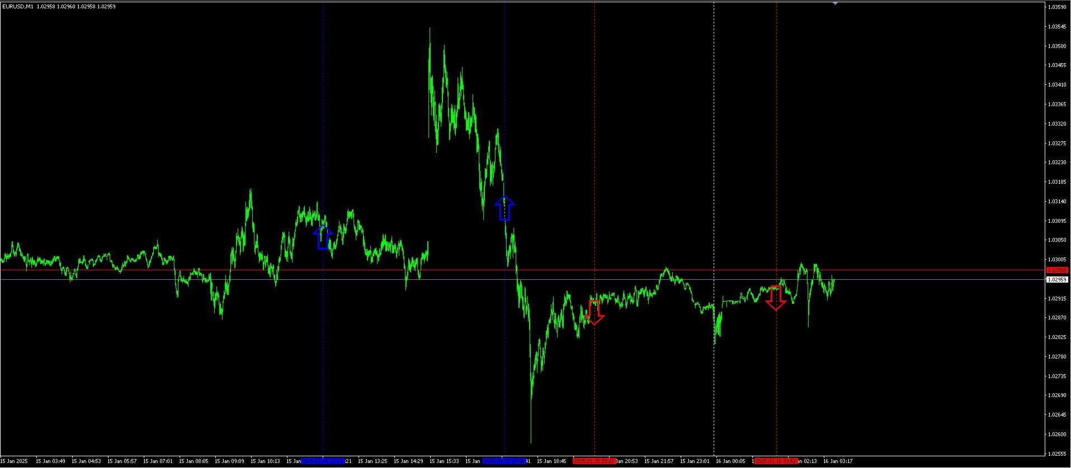Select the red down arrow on the 01:52 line
The height and width of the screenshot is (468, 1071).
pyautogui.click(x=776, y=298)
